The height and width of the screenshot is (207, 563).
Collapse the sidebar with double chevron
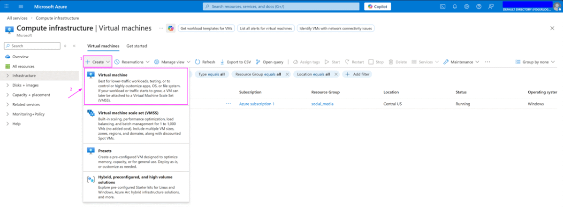tap(74, 46)
